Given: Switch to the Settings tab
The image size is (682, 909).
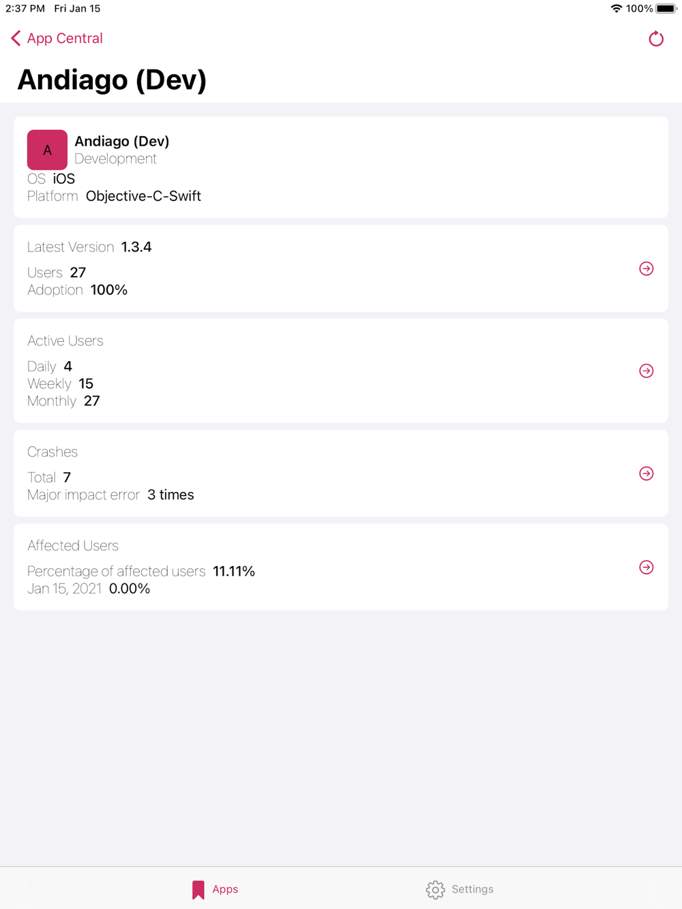Looking at the screenshot, I should point(460,889).
